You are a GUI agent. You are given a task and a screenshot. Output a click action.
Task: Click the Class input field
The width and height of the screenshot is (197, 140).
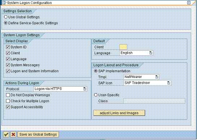tap(154, 101)
